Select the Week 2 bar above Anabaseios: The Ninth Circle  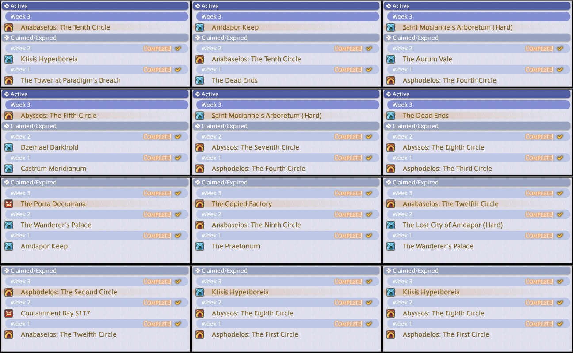click(288, 214)
